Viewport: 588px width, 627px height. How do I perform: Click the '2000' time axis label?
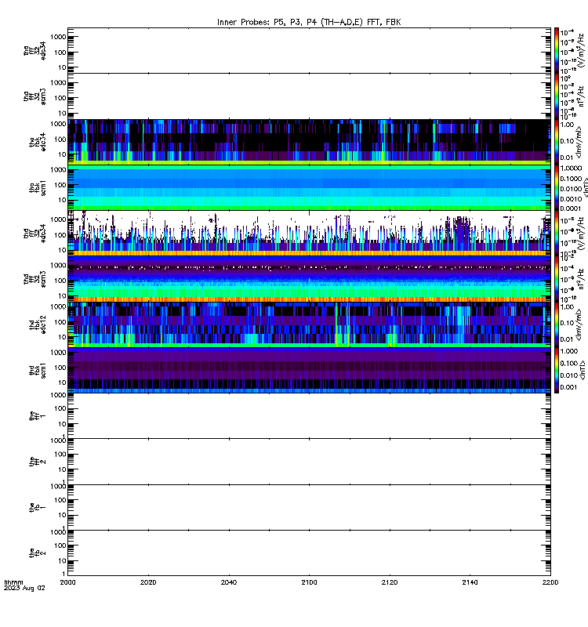(67, 582)
